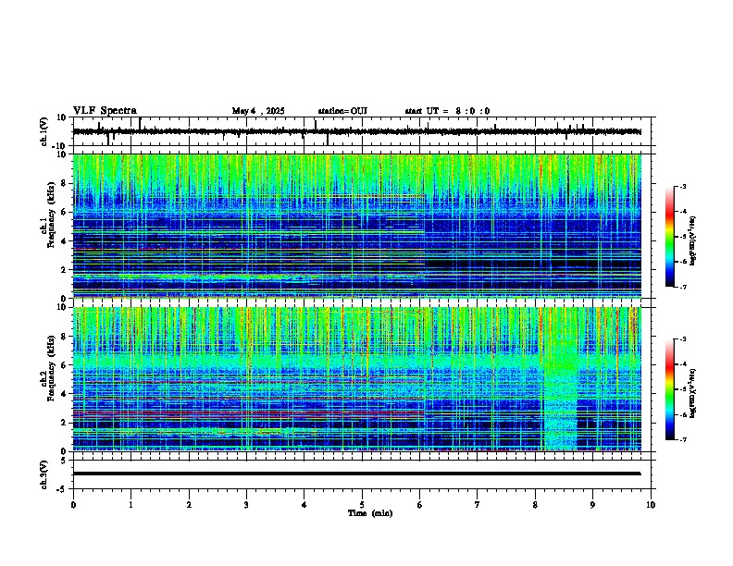Click tick label "10" on the Time axis

651,505
